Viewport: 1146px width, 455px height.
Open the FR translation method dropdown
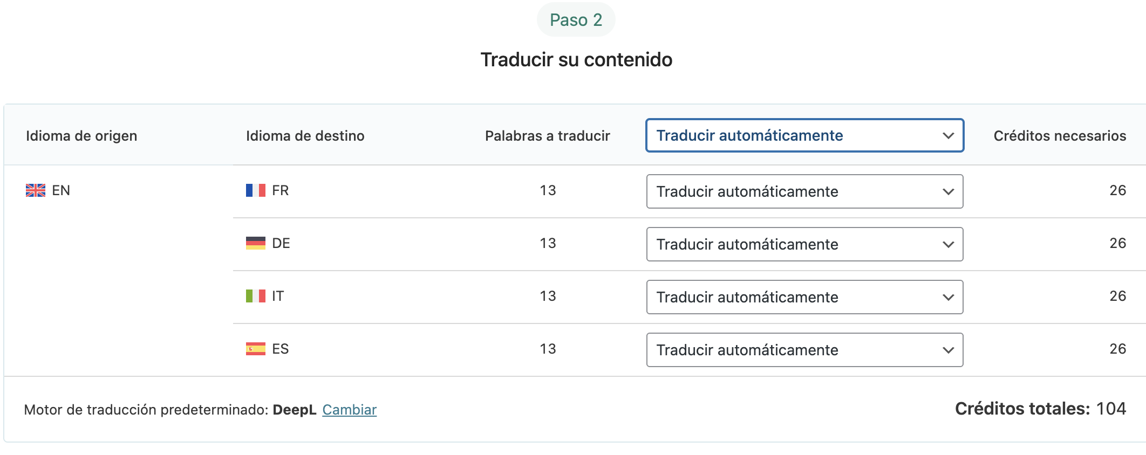click(x=804, y=191)
